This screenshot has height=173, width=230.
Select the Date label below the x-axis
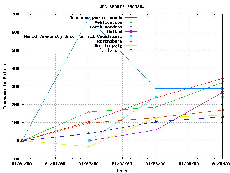(122, 170)
